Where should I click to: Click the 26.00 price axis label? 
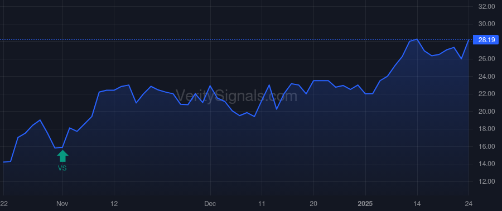486,59
